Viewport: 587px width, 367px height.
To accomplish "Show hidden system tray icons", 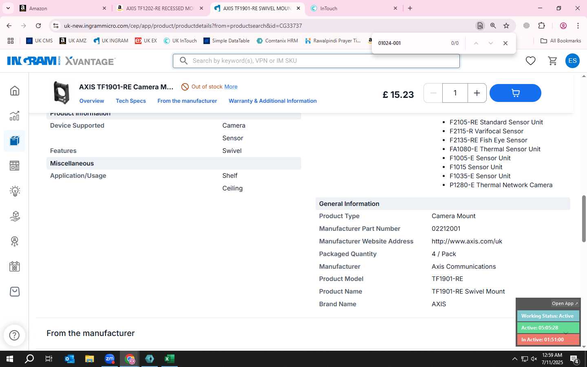I will (x=514, y=359).
